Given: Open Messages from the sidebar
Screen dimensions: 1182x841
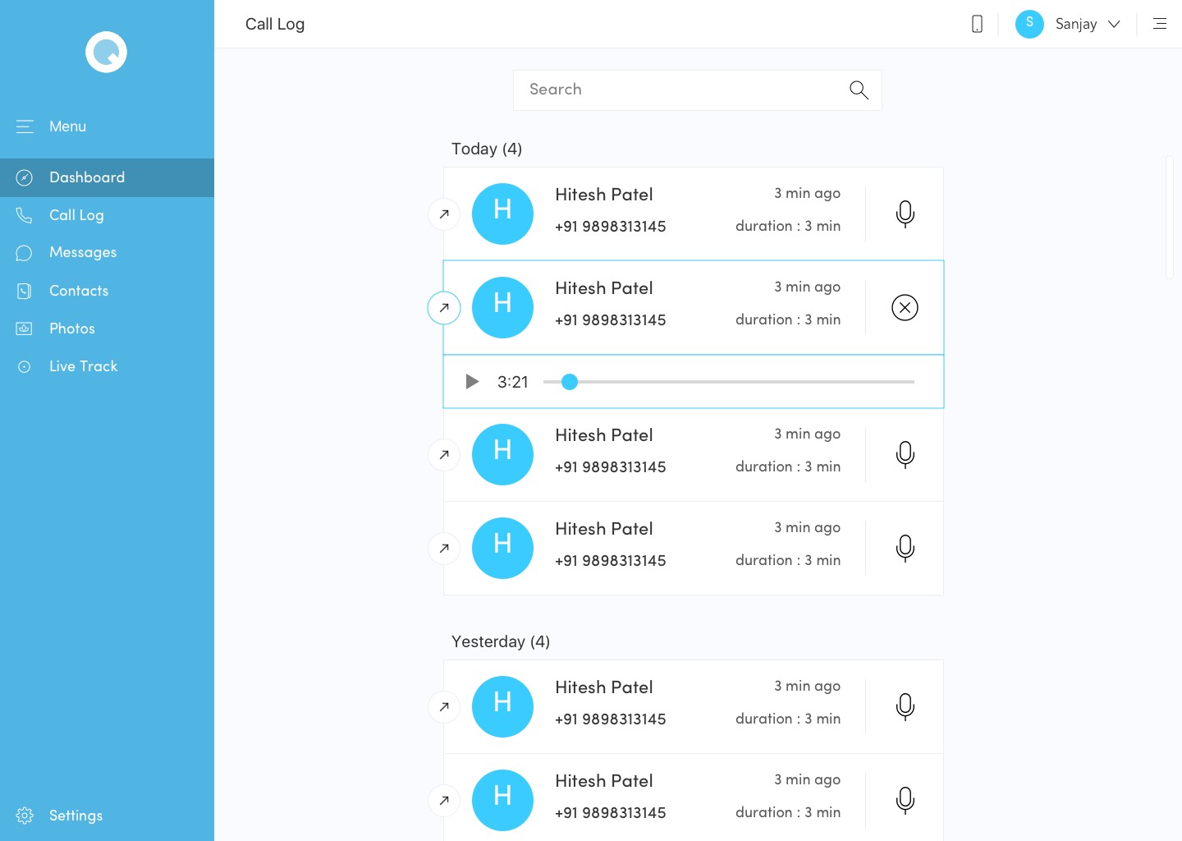Looking at the screenshot, I should tap(82, 252).
